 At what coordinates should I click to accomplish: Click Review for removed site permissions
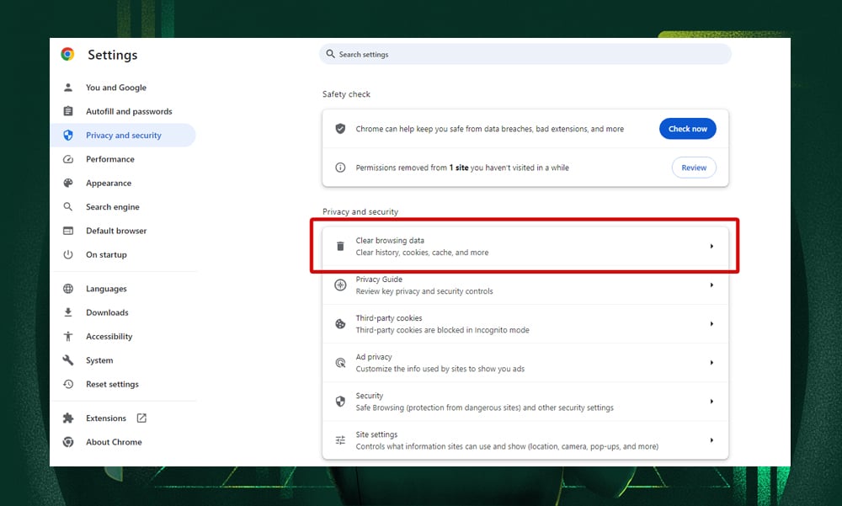(693, 168)
